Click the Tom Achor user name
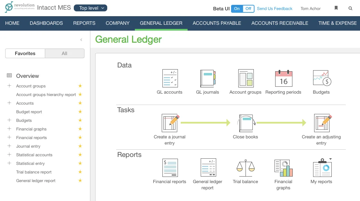The image size is (360, 201). coord(311,9)
